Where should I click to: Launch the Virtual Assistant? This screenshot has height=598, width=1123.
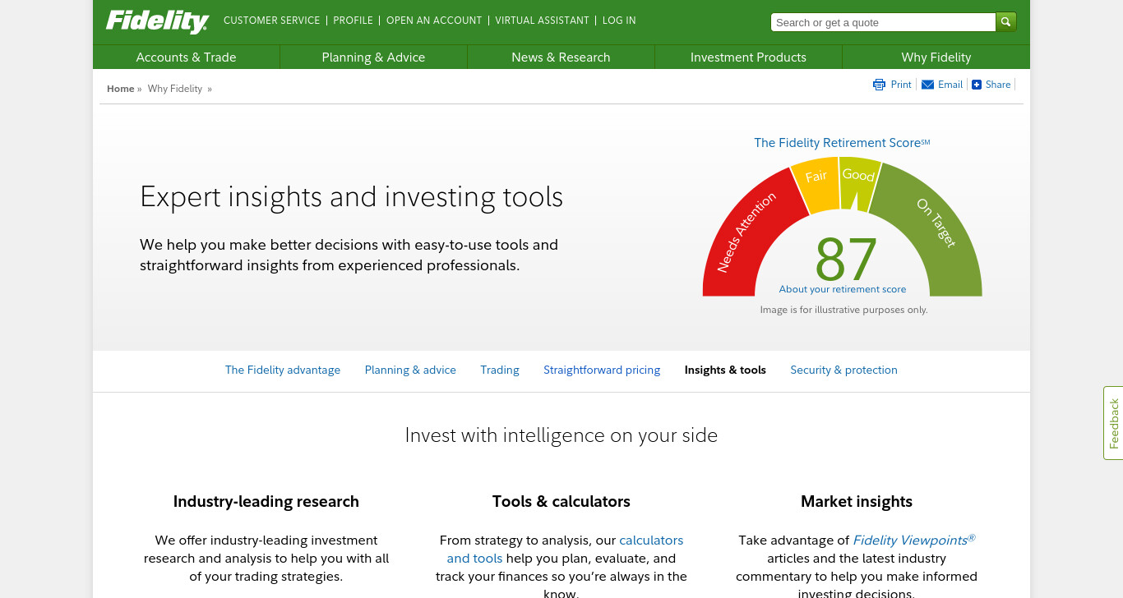(x=542, y=21)
